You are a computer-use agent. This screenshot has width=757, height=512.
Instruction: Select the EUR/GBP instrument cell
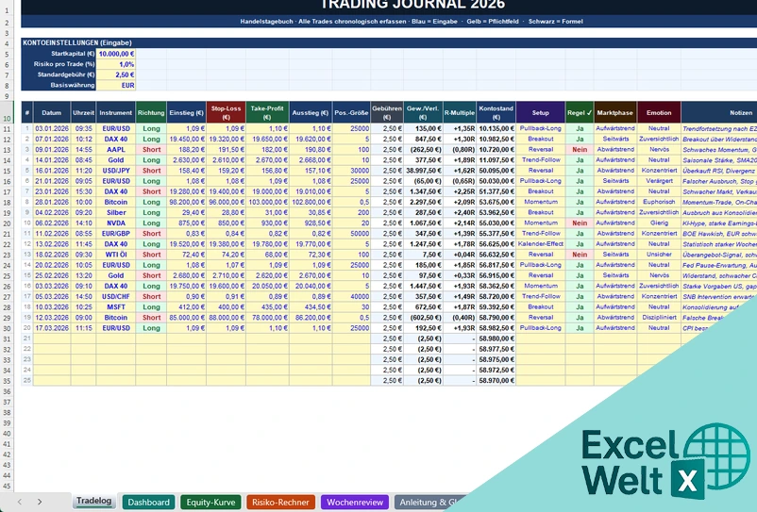(116, 233)
